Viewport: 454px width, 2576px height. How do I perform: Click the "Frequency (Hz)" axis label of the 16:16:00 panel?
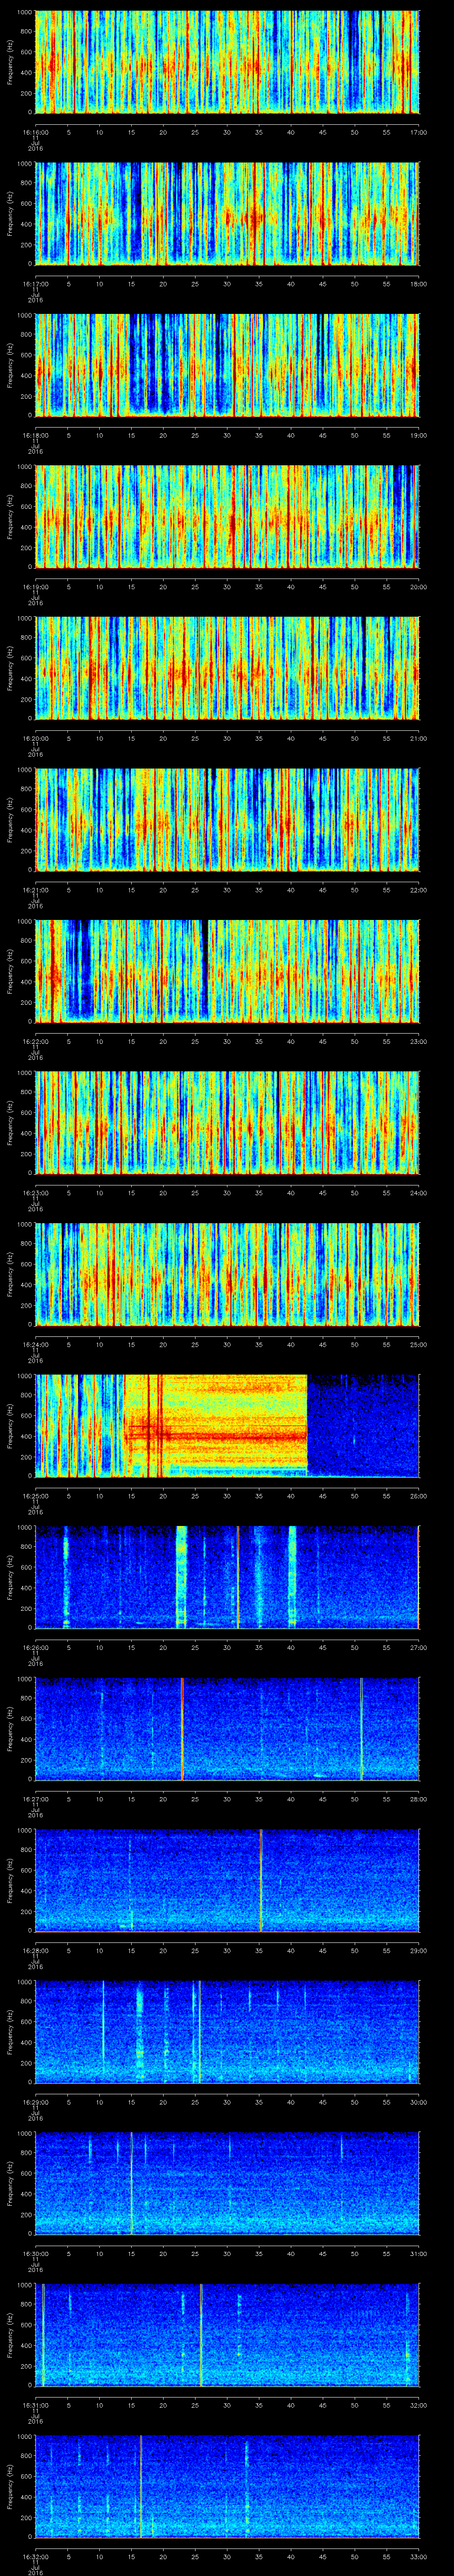point(10,62)
